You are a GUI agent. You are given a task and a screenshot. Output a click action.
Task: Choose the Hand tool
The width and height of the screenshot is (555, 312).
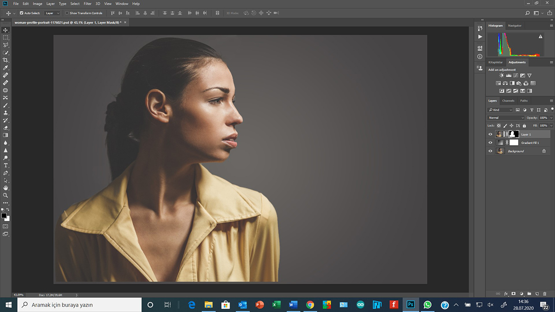point(6,188)
